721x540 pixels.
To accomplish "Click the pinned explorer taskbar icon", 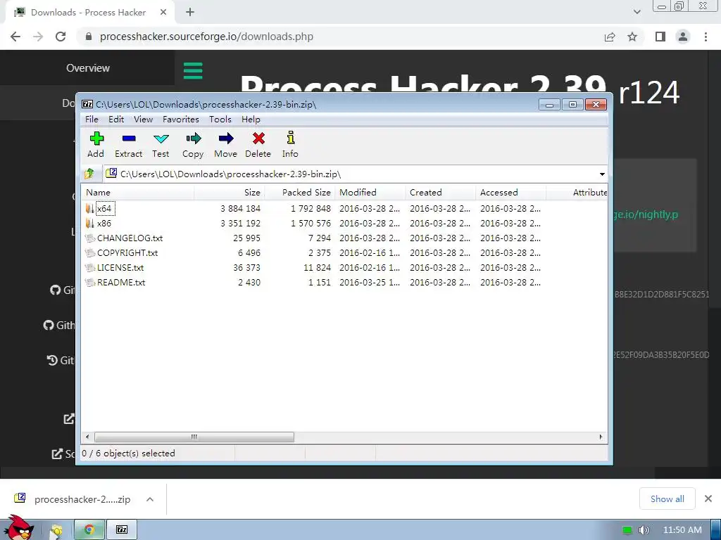I will 56,530.
